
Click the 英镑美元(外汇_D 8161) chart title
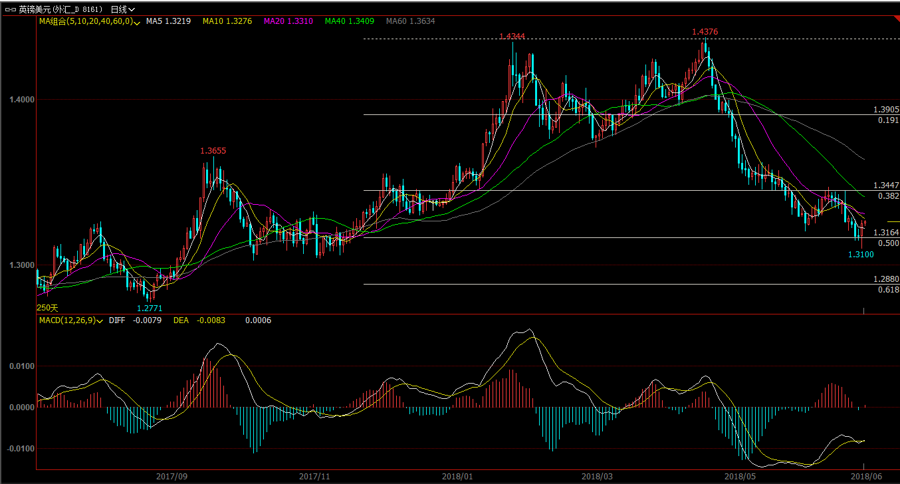click(61, 9)
